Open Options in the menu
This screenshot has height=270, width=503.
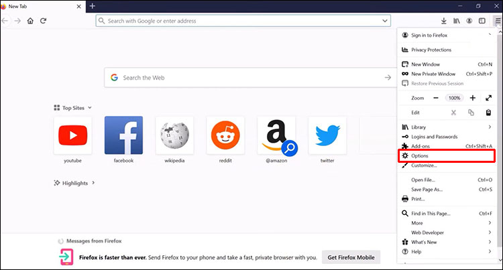tap(447, 155)
